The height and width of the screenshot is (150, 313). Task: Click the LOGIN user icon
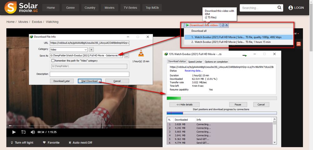click(x=291, y=8)
